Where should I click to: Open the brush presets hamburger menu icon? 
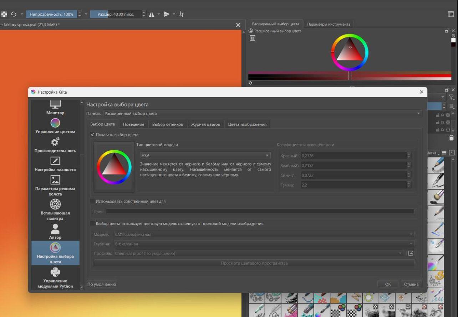point(444,152)
